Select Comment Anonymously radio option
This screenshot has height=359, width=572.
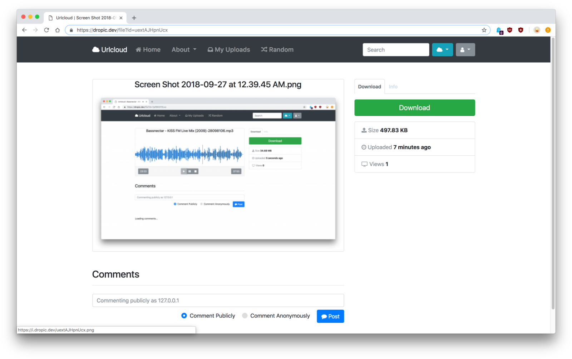pyautogui.click(x=245, y=316)
